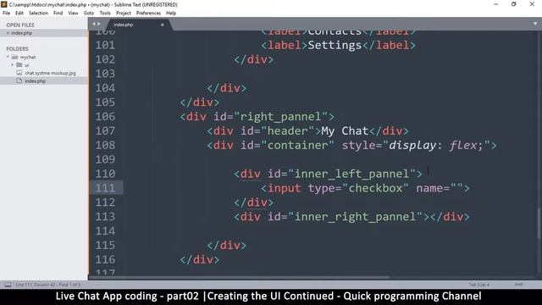Open chat systme mockup.jpg file

point(50,73)
